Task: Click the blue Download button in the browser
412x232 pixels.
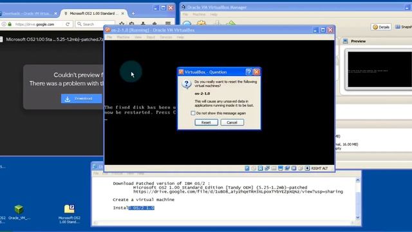Action: (x=82, y=99)
